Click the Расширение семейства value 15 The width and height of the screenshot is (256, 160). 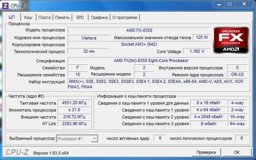click(x=78, y=74)
